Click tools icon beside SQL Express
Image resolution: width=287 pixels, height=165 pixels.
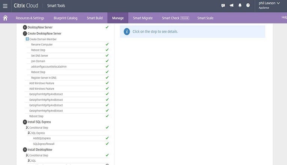29,133
